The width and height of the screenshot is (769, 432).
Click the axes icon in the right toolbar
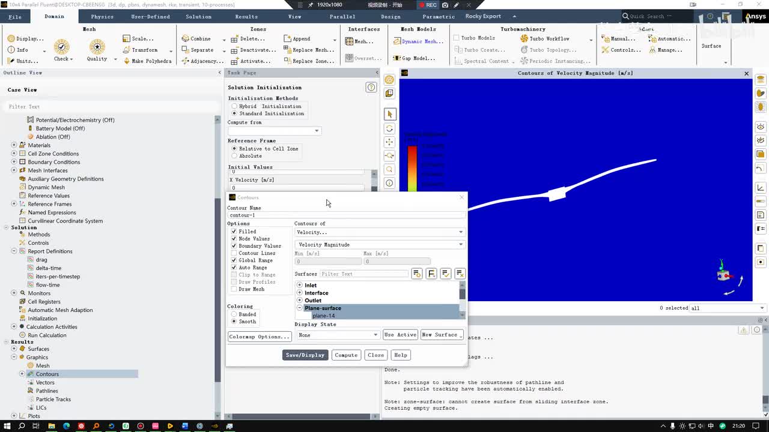pyautogui.click(x=761, y=188)
